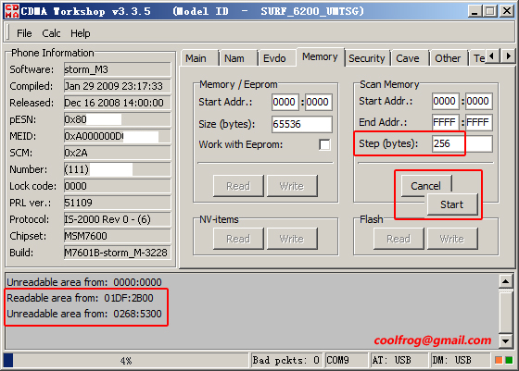519x371 pixels.
Task: Click Read in Flash group
Action: pyautogui.click(x=399, y=239)
